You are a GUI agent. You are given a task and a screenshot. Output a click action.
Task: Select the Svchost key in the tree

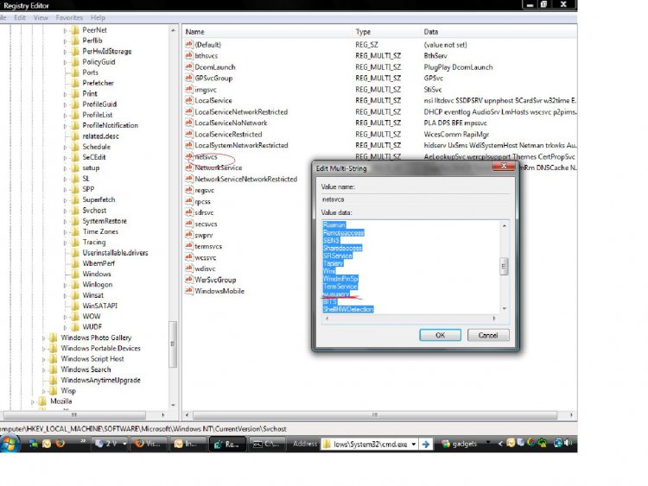tap(94, 210)
